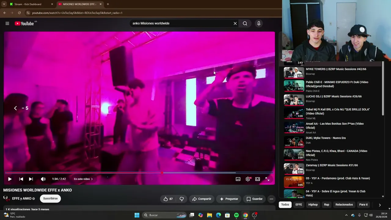391x220 pixels.
Task: Open Pablo Chill-E MINIMO ESFUERZO video title
Action: click(x=337, y=84)
